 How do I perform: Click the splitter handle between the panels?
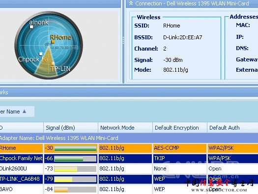click(x=123, y=40)
